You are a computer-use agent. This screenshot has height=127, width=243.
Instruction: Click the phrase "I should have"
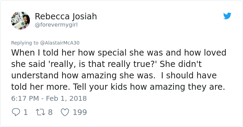pos(189,76)
